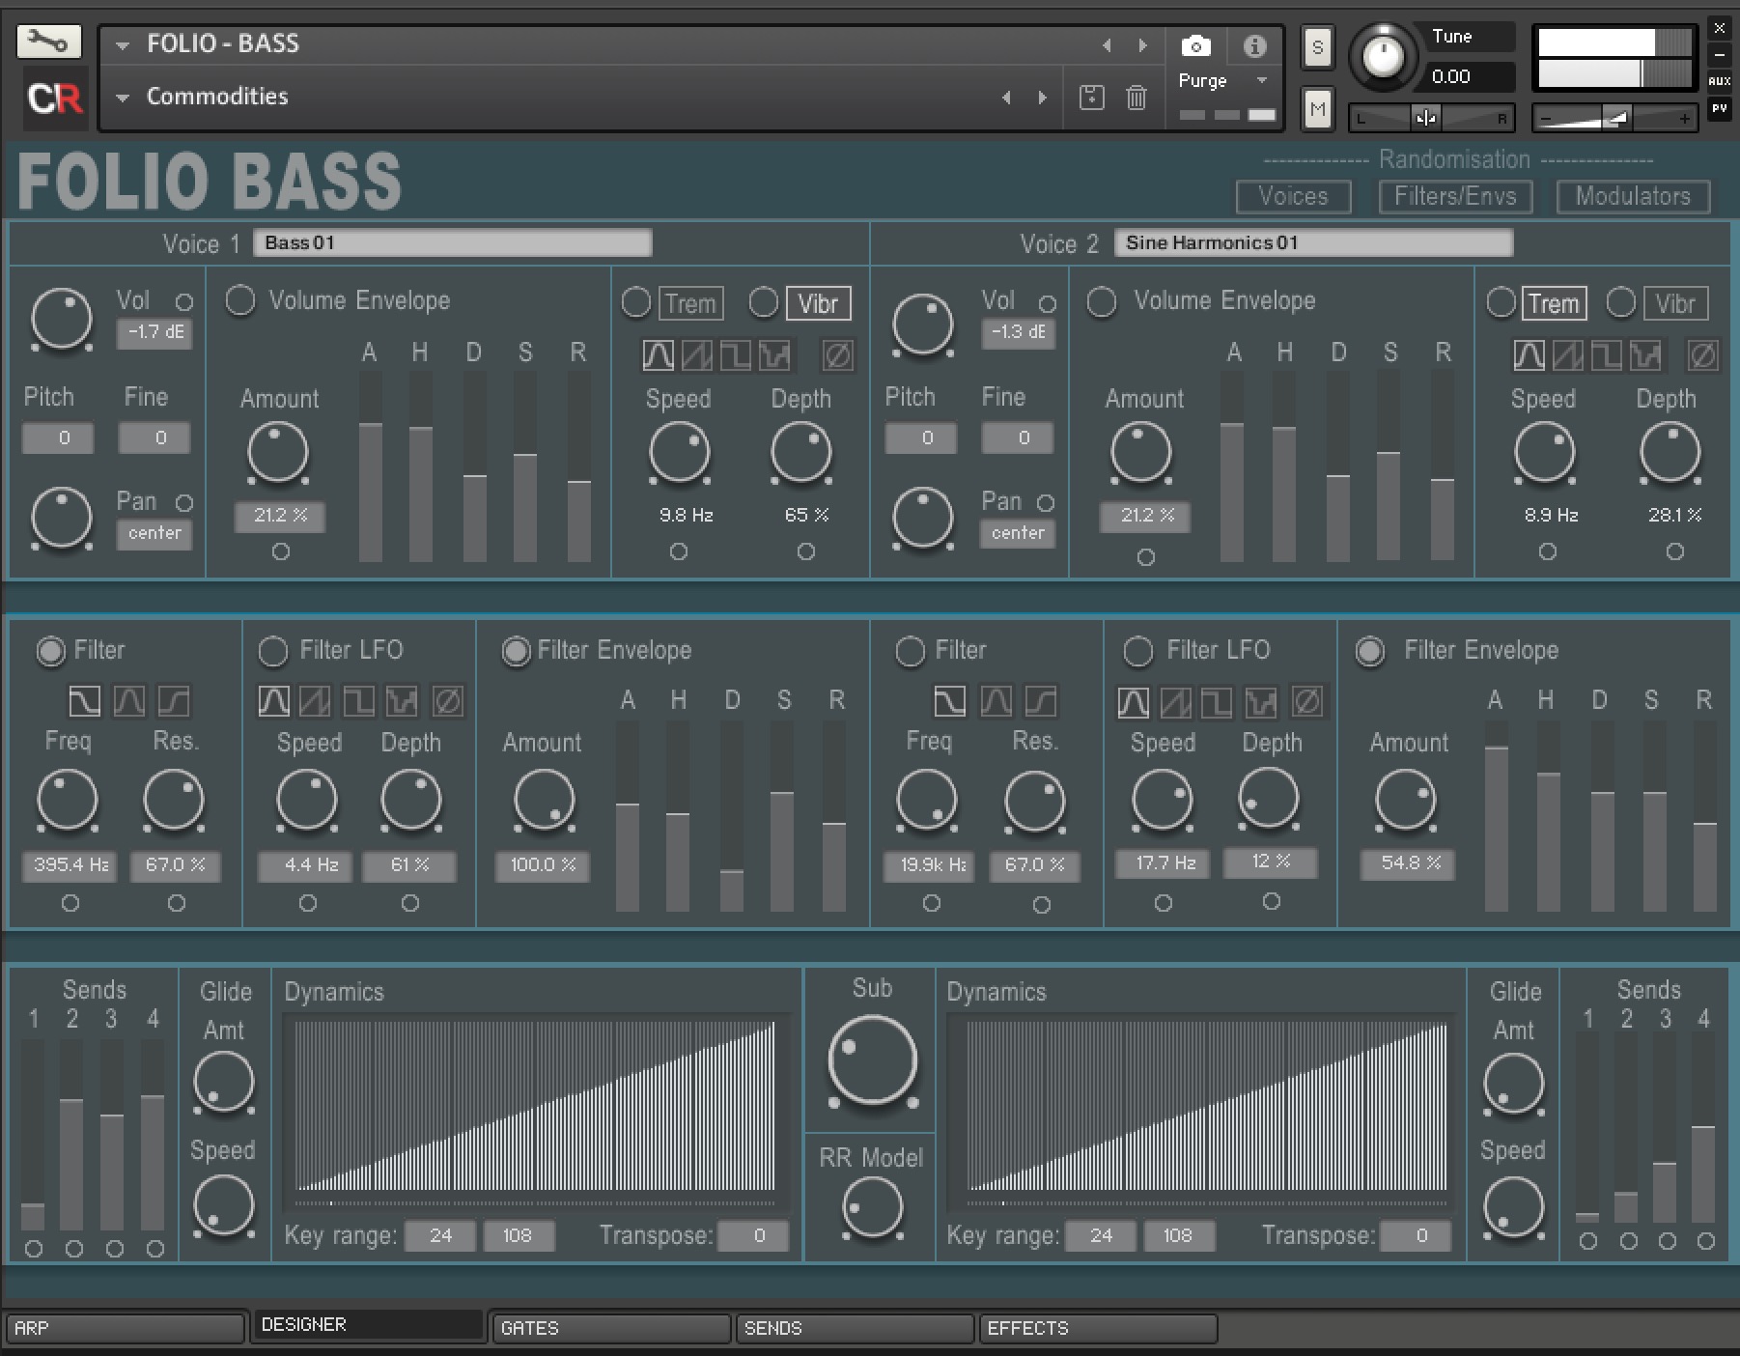Expand the Purge dropdown menu
This screenshot has height=1356, width=1740.
1262,80
